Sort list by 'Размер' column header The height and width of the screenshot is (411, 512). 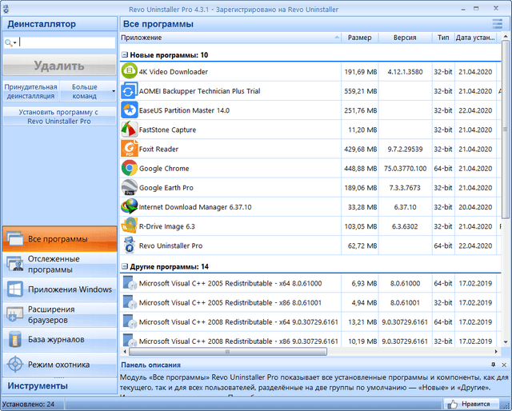click(x=359, y=38)
